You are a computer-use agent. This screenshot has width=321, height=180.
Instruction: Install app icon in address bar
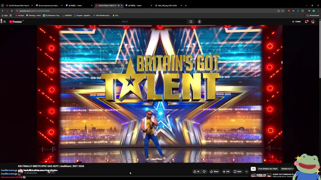coord(278,11)
